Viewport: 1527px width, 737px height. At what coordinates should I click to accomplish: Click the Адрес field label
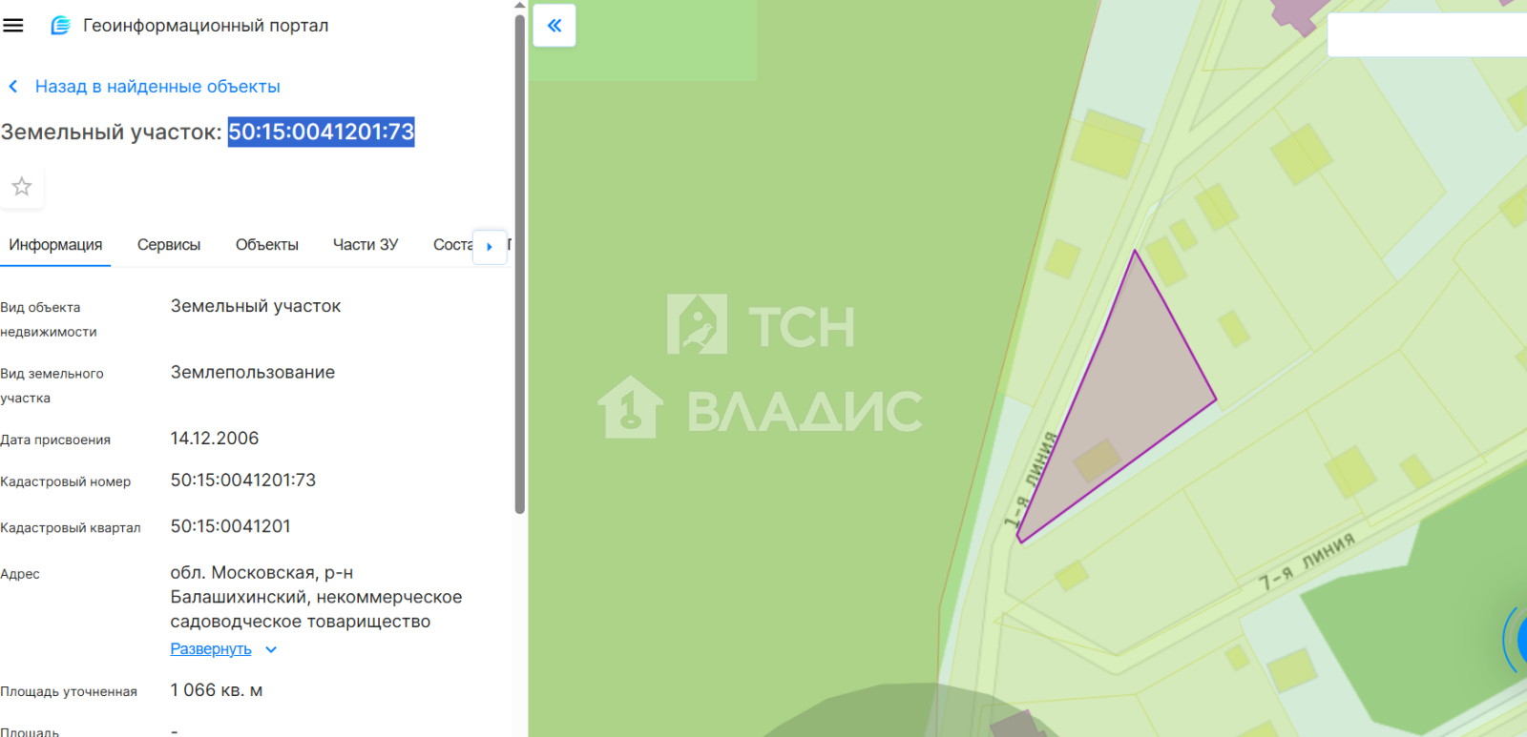pyautogui.click(x=20, y=574)
